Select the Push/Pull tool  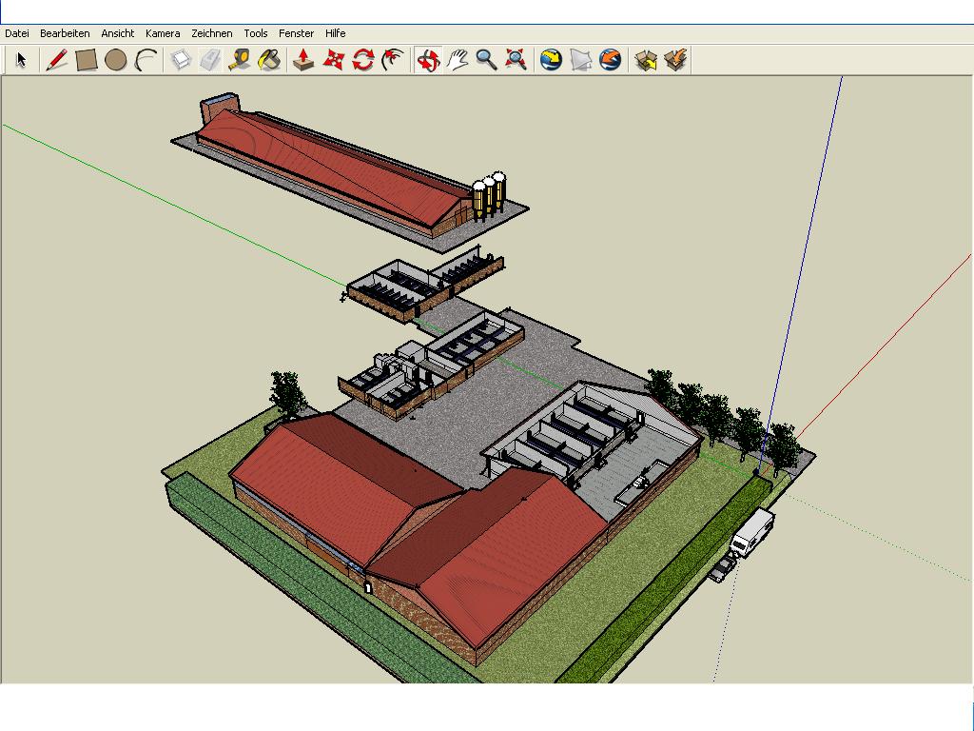(x=303, y=60)
